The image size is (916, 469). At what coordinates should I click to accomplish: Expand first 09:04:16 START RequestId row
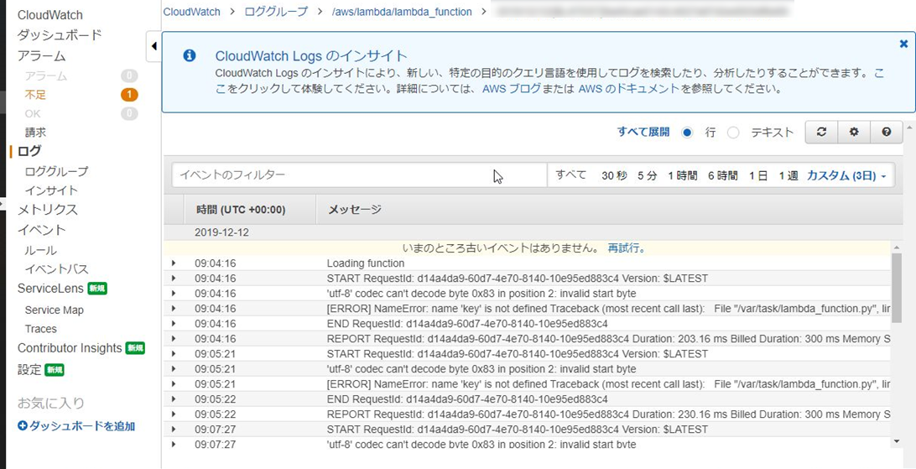point(174,279)
